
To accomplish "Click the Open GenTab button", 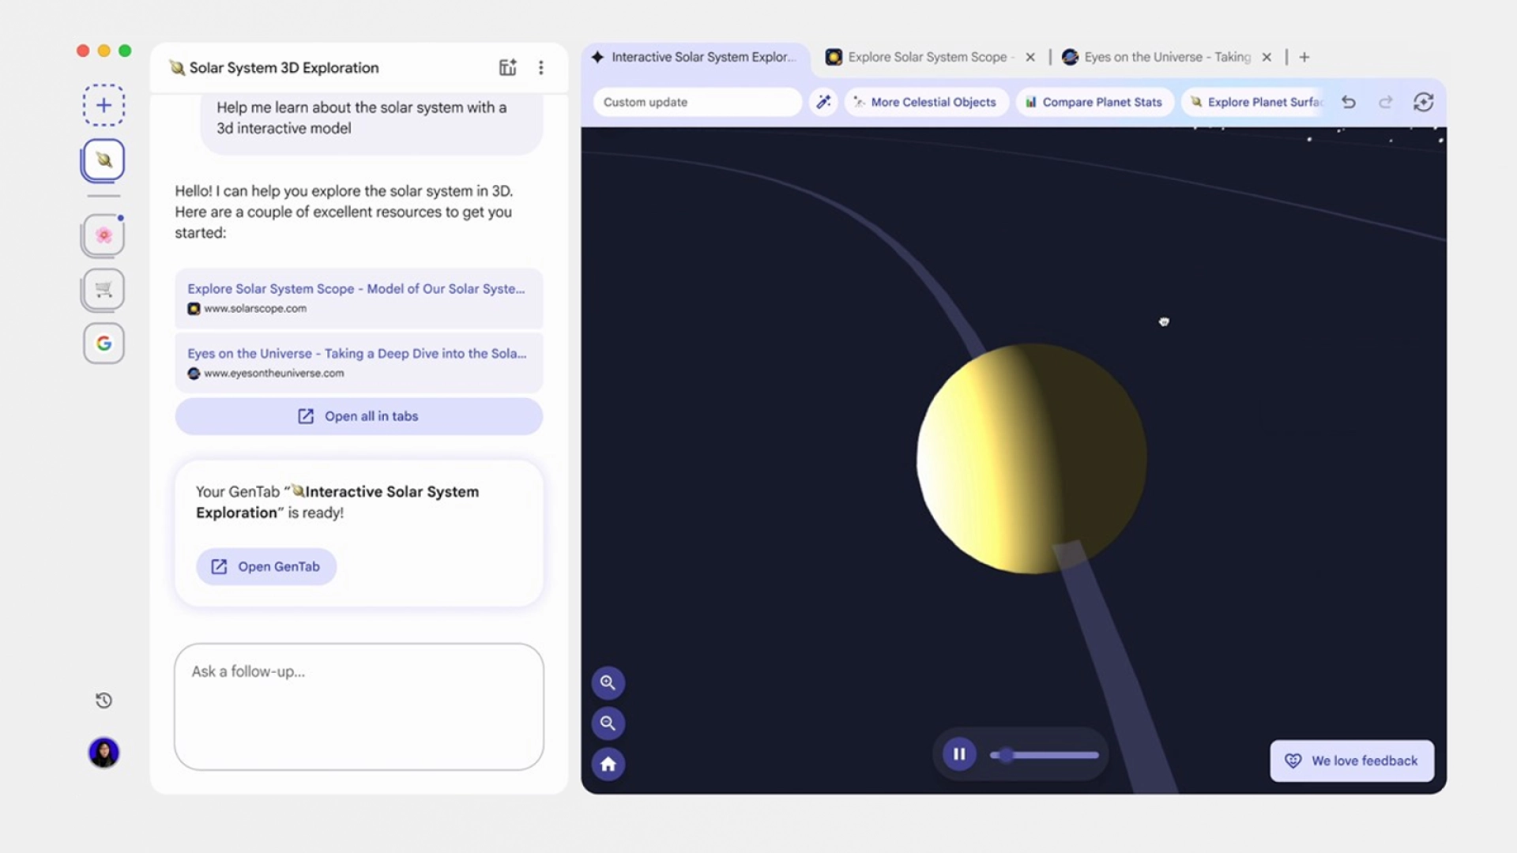I will tap(266, 566).
